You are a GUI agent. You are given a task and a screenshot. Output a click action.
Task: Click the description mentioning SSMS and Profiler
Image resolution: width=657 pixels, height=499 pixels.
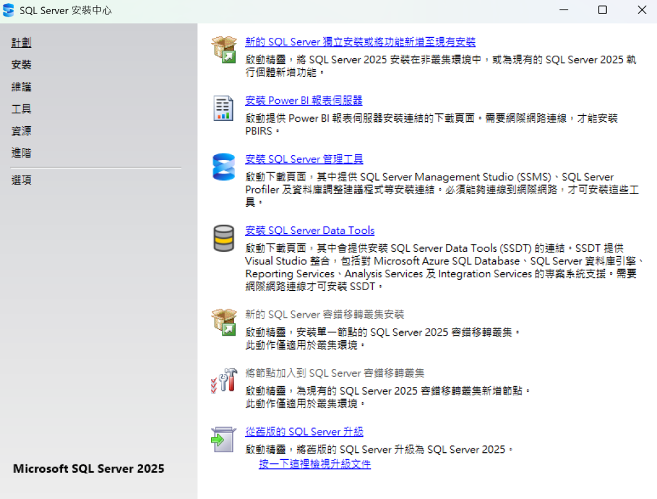click(x=442, y=190)
